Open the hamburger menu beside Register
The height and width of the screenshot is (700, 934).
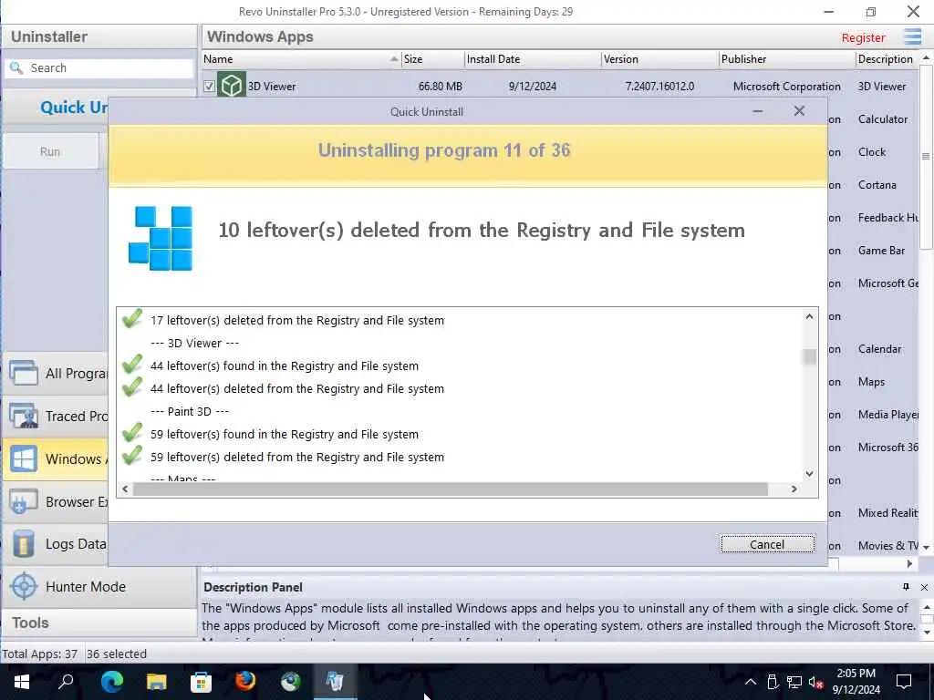pyautogui.click(x=912, y=36)
